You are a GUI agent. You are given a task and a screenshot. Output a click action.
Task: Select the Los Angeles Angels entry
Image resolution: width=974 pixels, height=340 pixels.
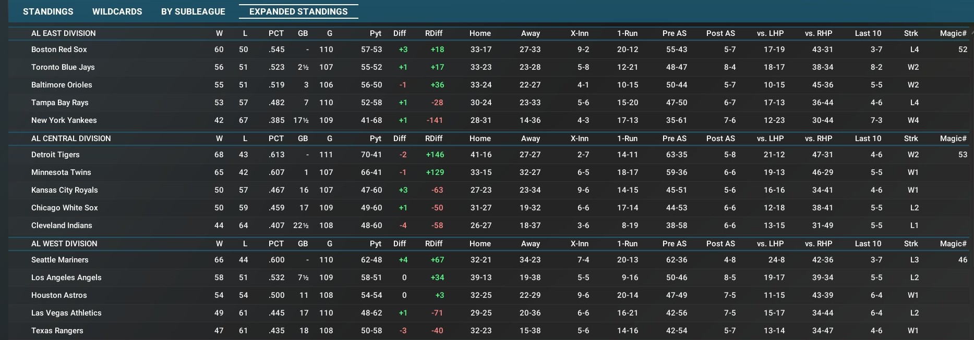[66, 278]
